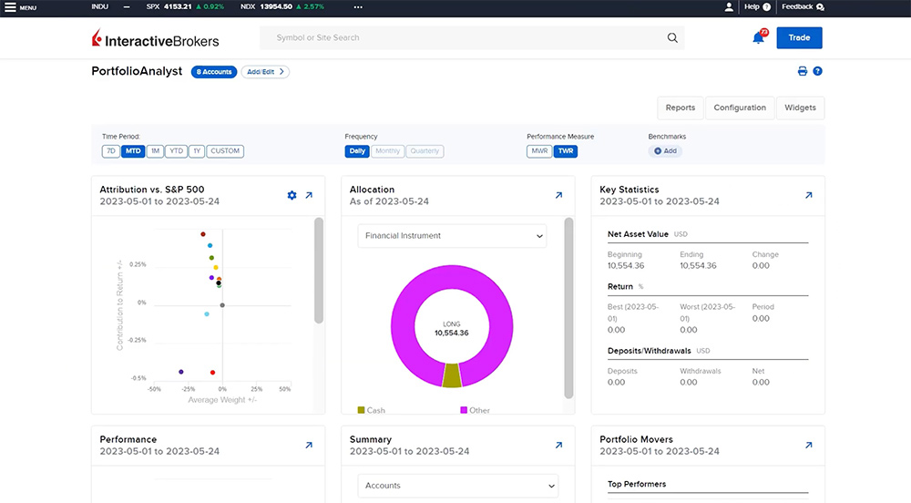911x503 pixels.
Task: Click the search magnifier icon
Action: tap(672, 38)
